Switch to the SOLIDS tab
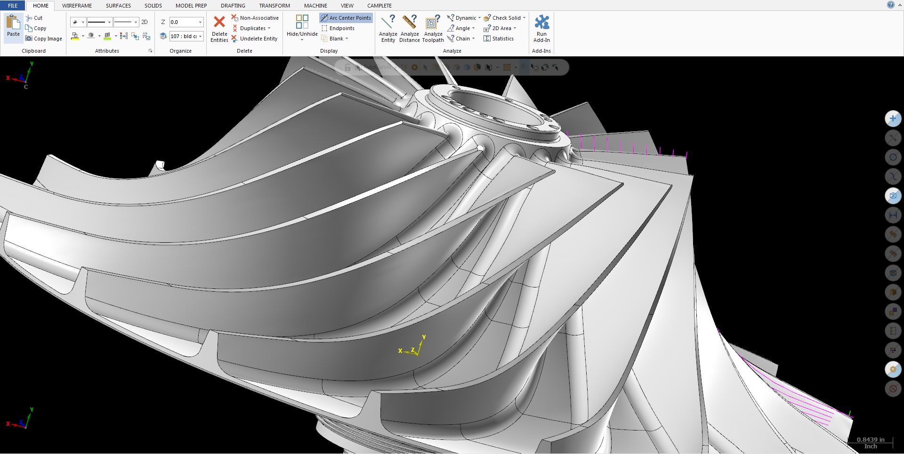The height and width of the screenshot is (454, 904). click(x=153, y=6)
